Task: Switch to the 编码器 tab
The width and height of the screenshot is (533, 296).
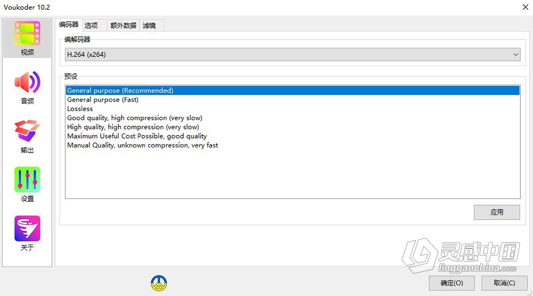Action: click(x=69, y=25)
